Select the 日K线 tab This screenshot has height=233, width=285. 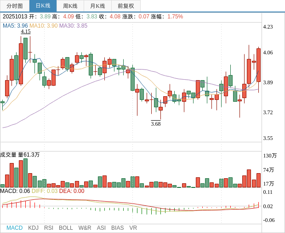(x=43, y=6)
